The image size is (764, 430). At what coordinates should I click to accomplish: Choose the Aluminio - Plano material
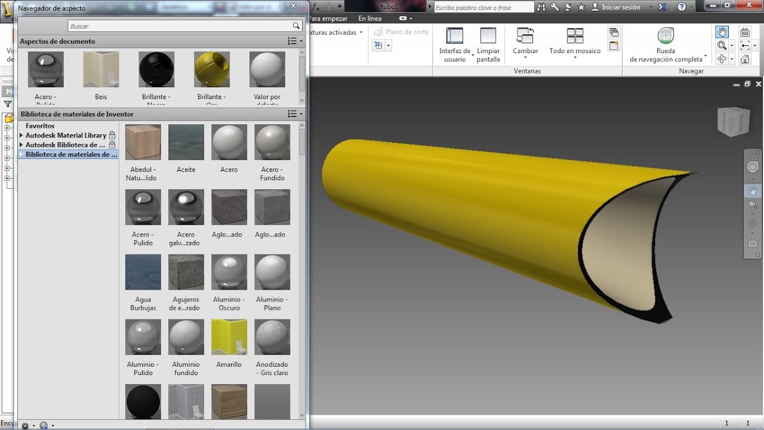pos(272,272)
